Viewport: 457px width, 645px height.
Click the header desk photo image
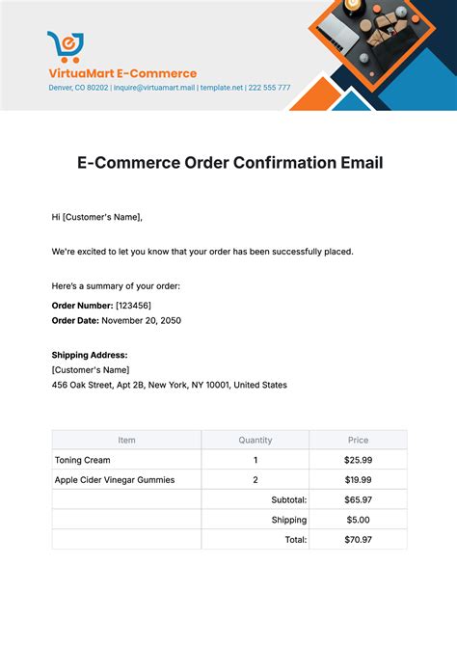point(371,38)
